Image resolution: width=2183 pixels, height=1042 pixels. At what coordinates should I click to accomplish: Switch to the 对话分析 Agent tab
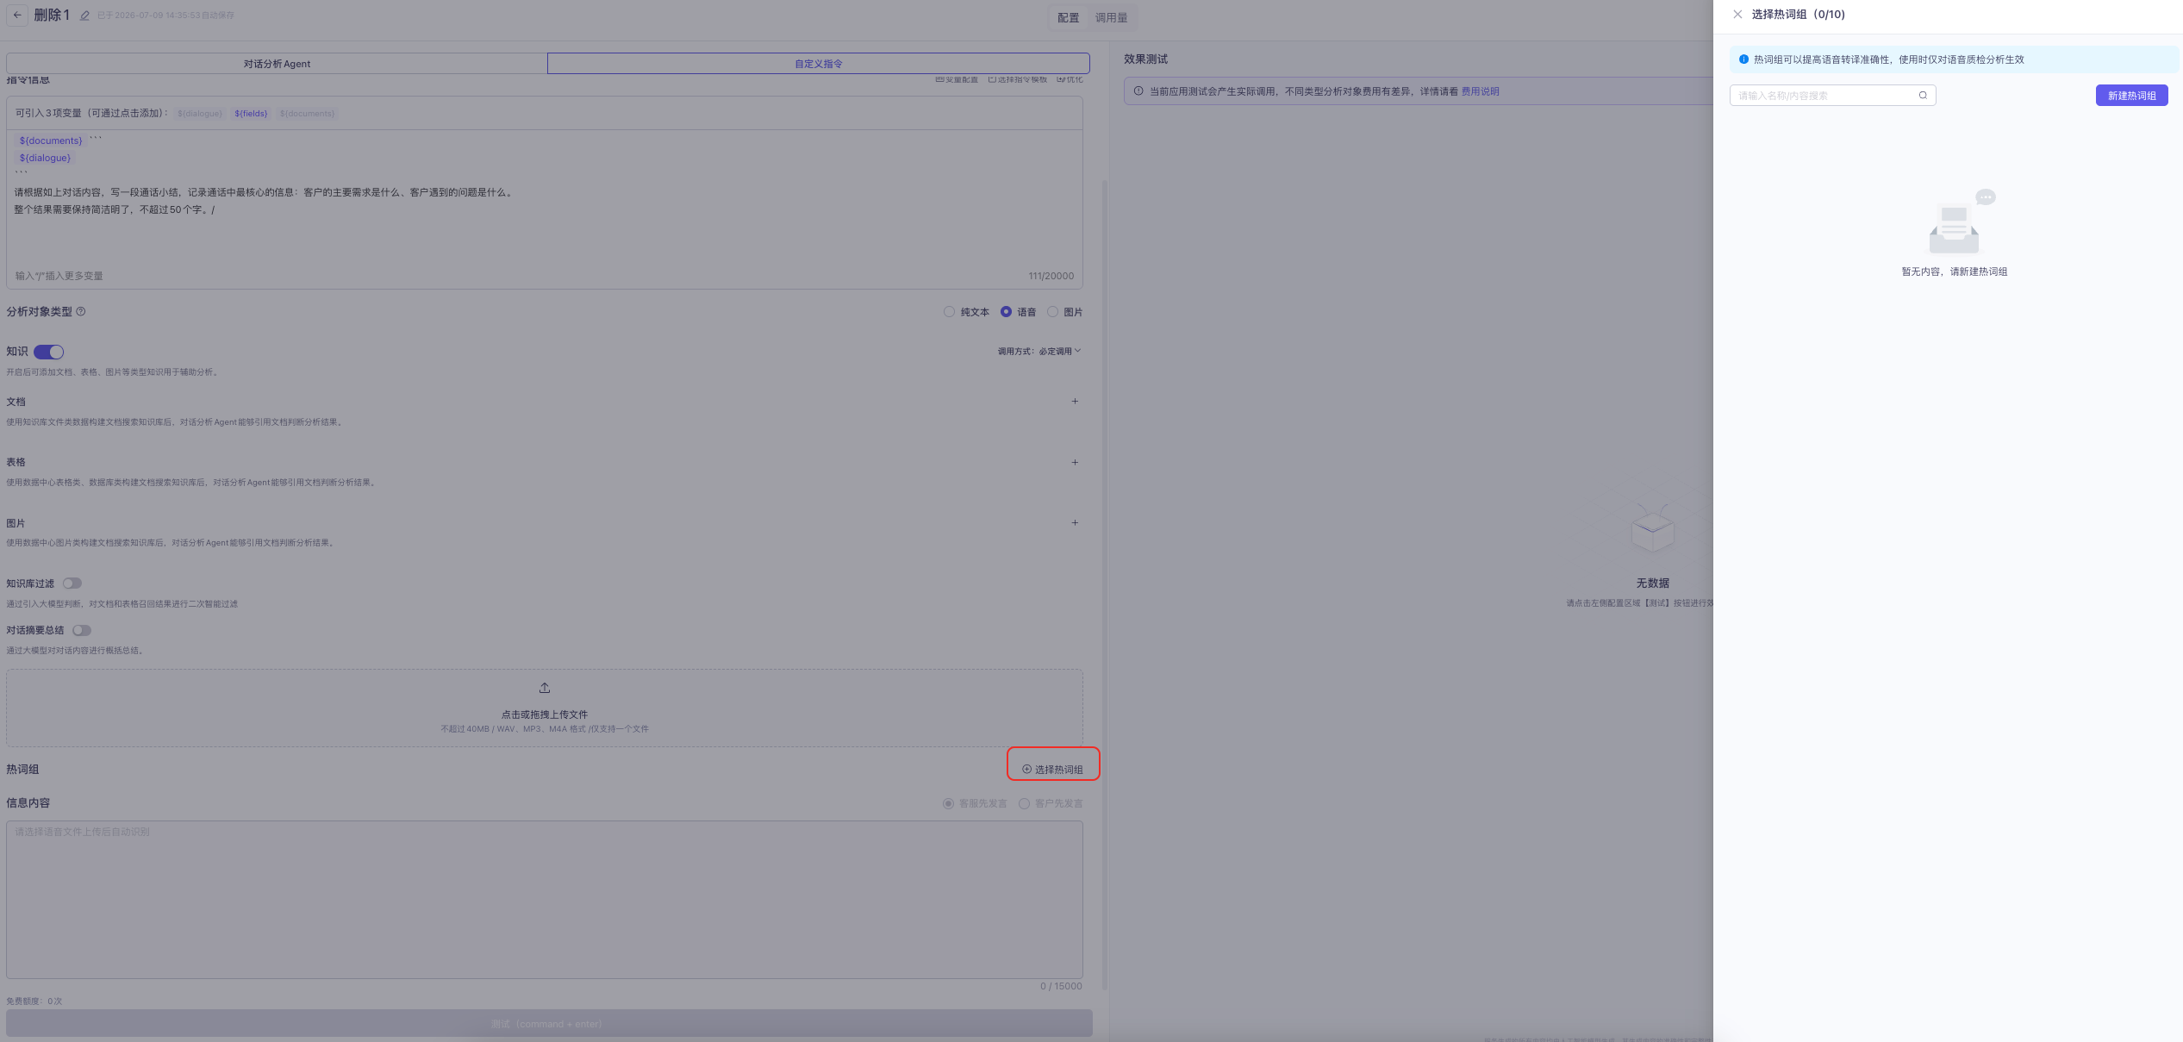277,64
